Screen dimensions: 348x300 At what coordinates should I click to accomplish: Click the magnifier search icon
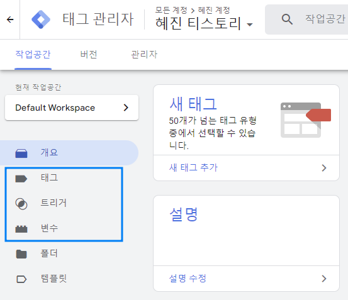(x=287, y=19)
